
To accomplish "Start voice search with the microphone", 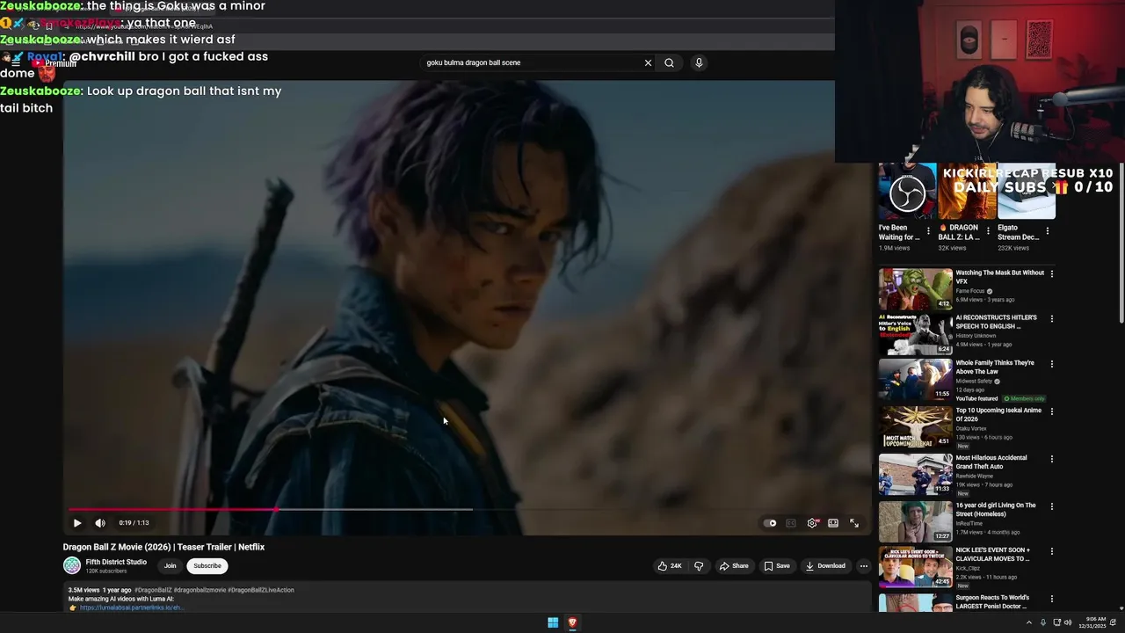I will pyautogui.click(x=699, y=62).
